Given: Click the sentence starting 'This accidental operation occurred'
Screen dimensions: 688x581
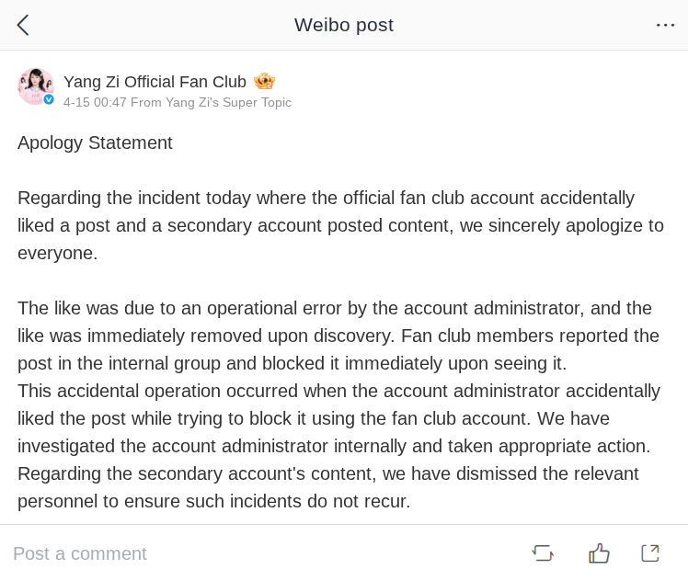Looking at the screenshot, I should pos(338,418).
